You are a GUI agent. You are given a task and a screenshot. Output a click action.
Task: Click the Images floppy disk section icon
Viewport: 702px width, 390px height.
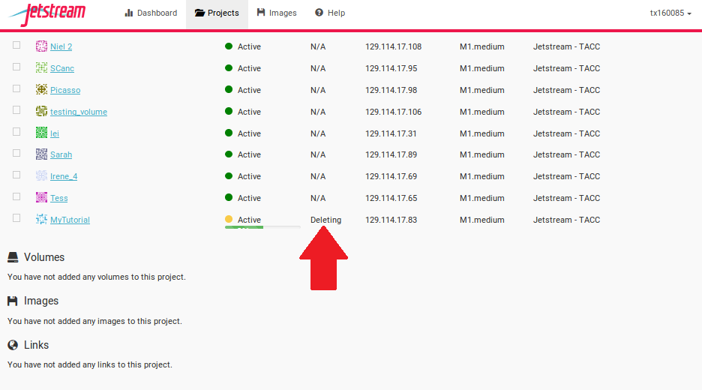click(13, 301)
